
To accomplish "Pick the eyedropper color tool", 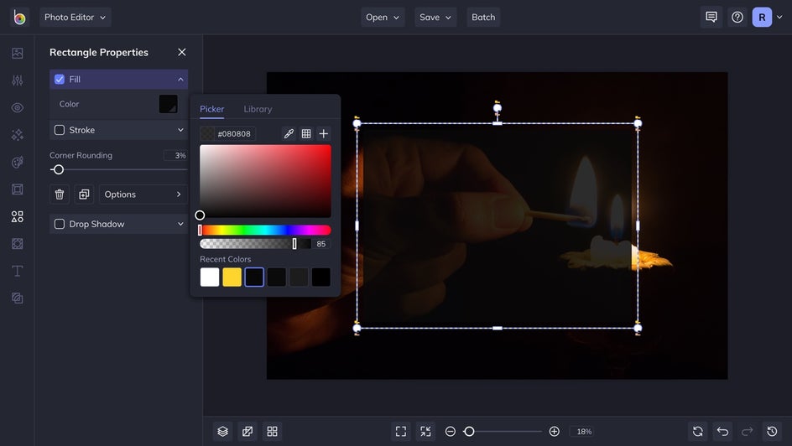I will 289,133.
